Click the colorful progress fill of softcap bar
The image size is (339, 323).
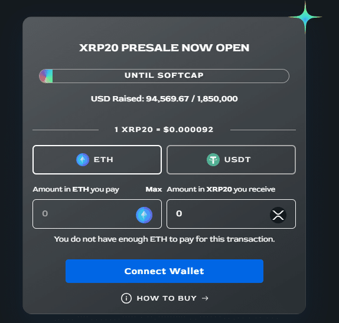[x=46, y=76]
